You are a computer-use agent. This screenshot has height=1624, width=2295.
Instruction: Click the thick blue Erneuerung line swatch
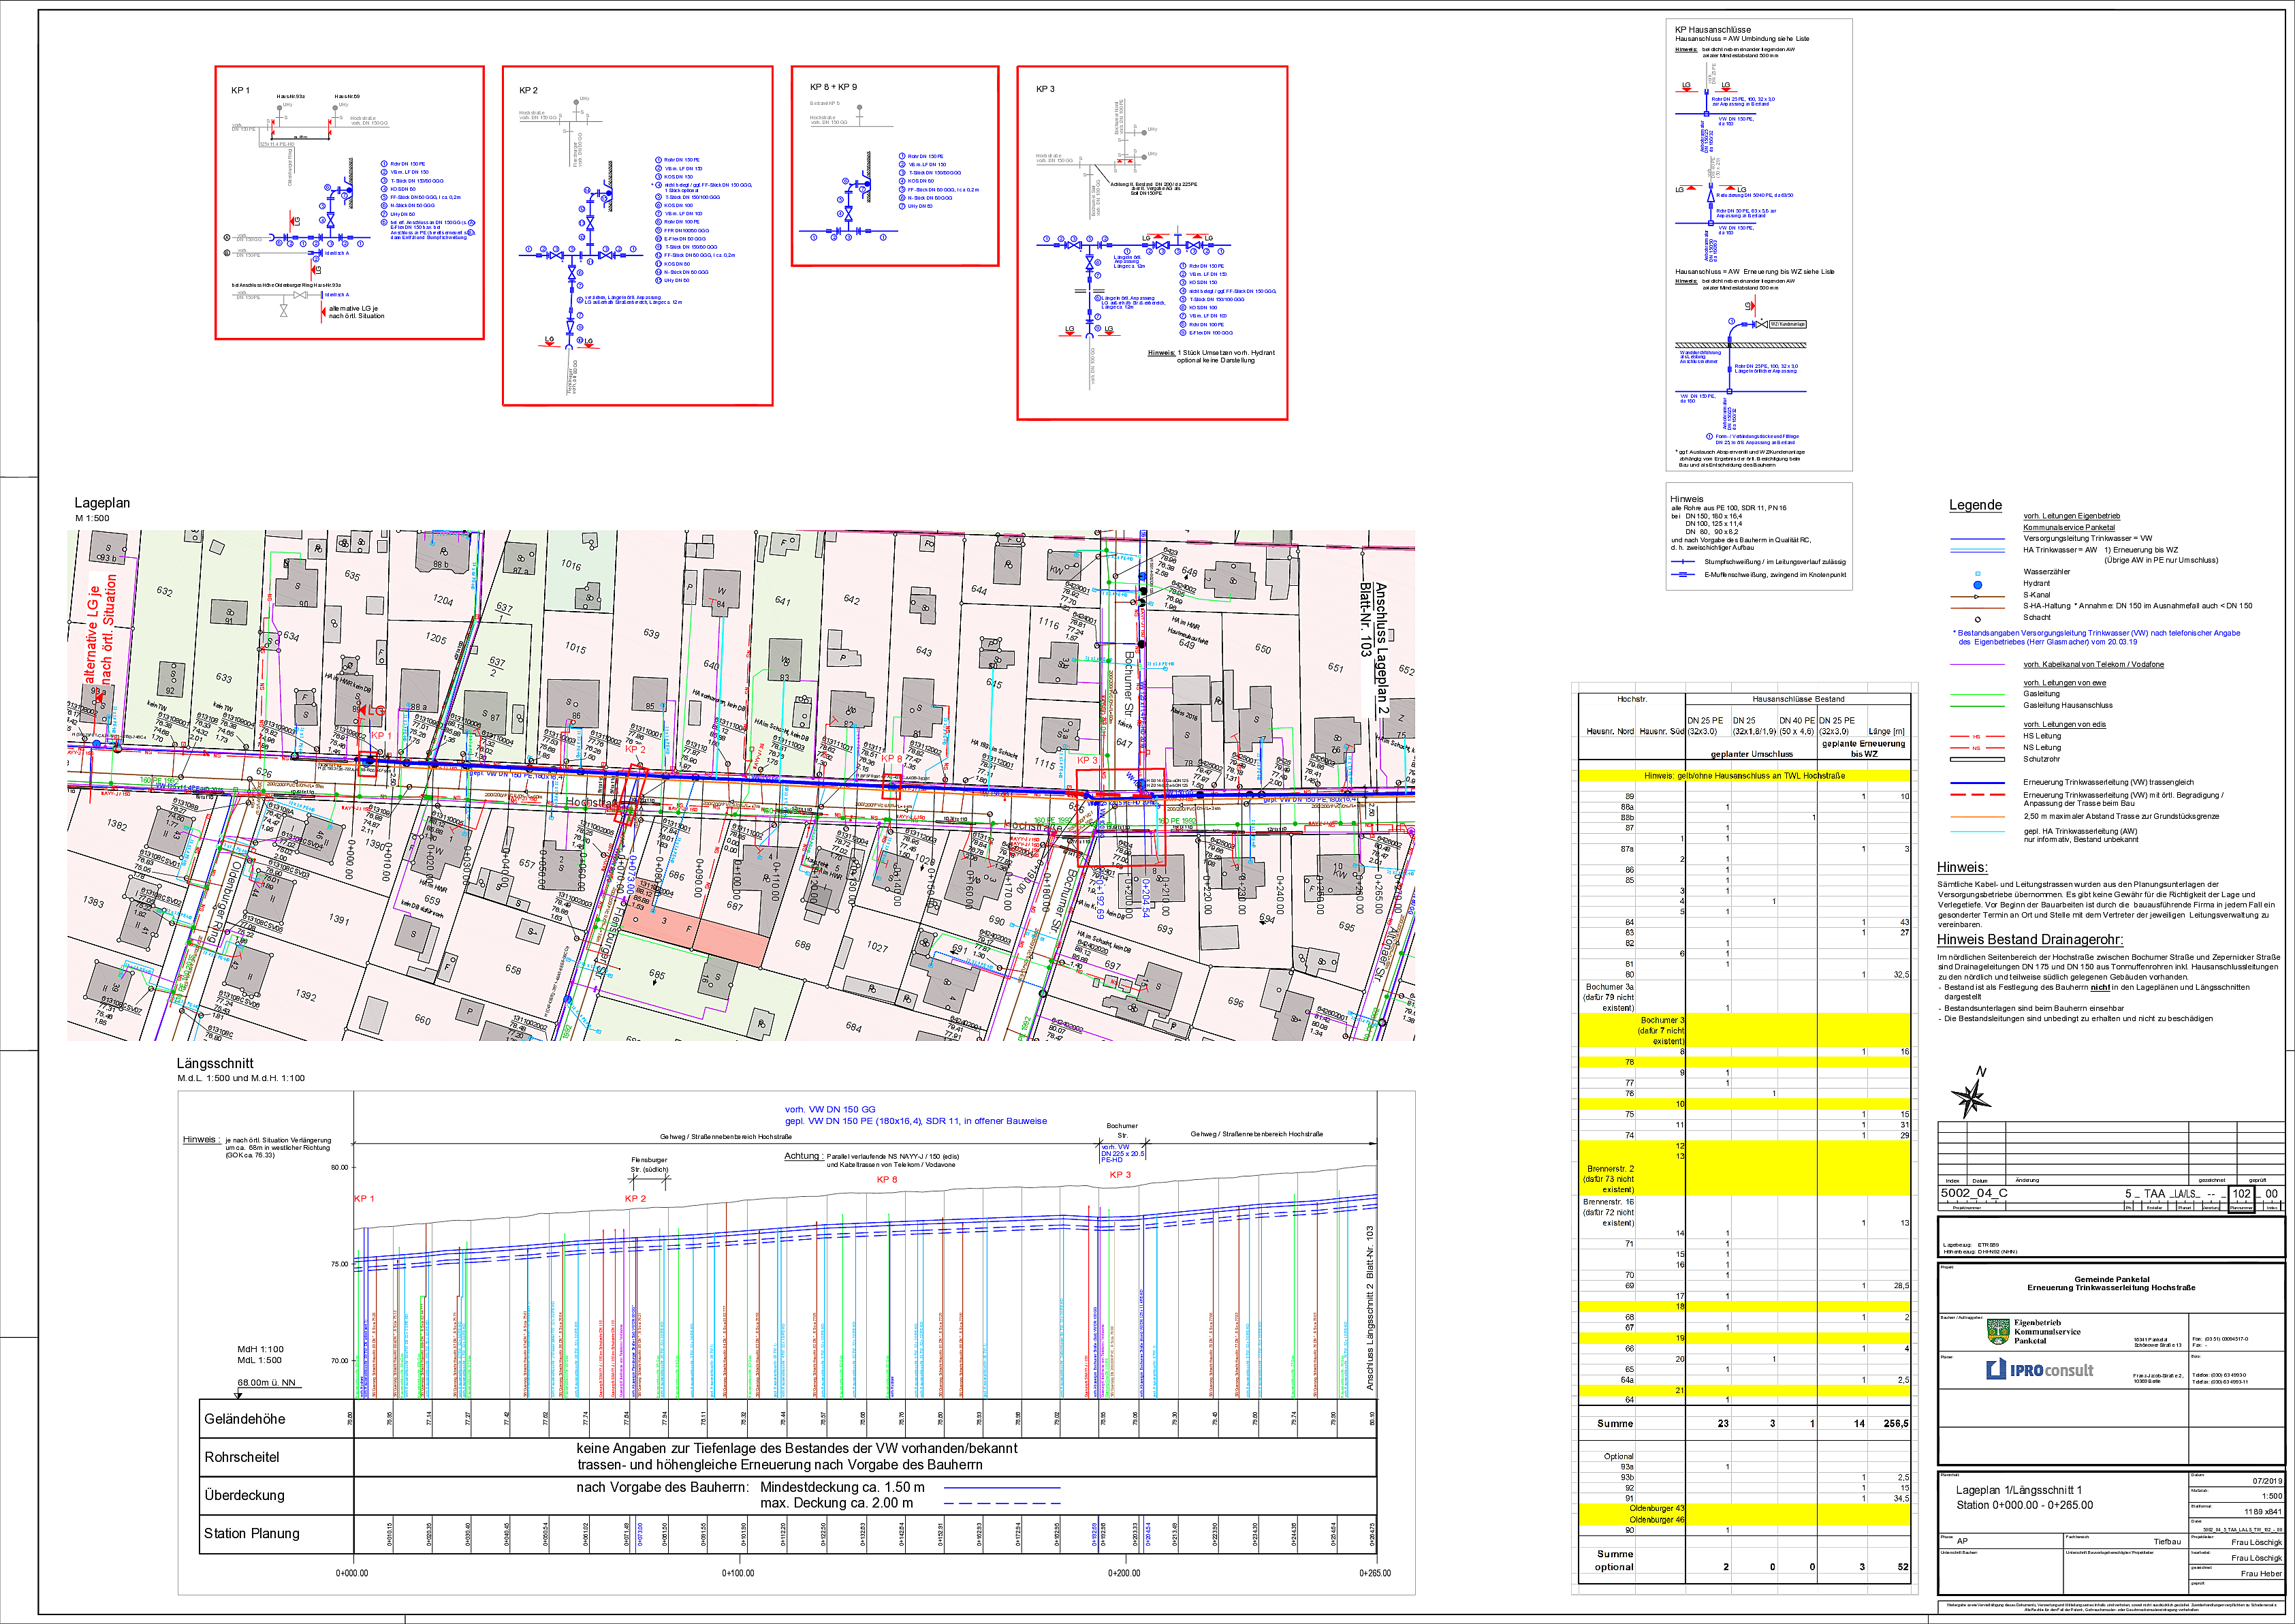(x=1977, y=783)
